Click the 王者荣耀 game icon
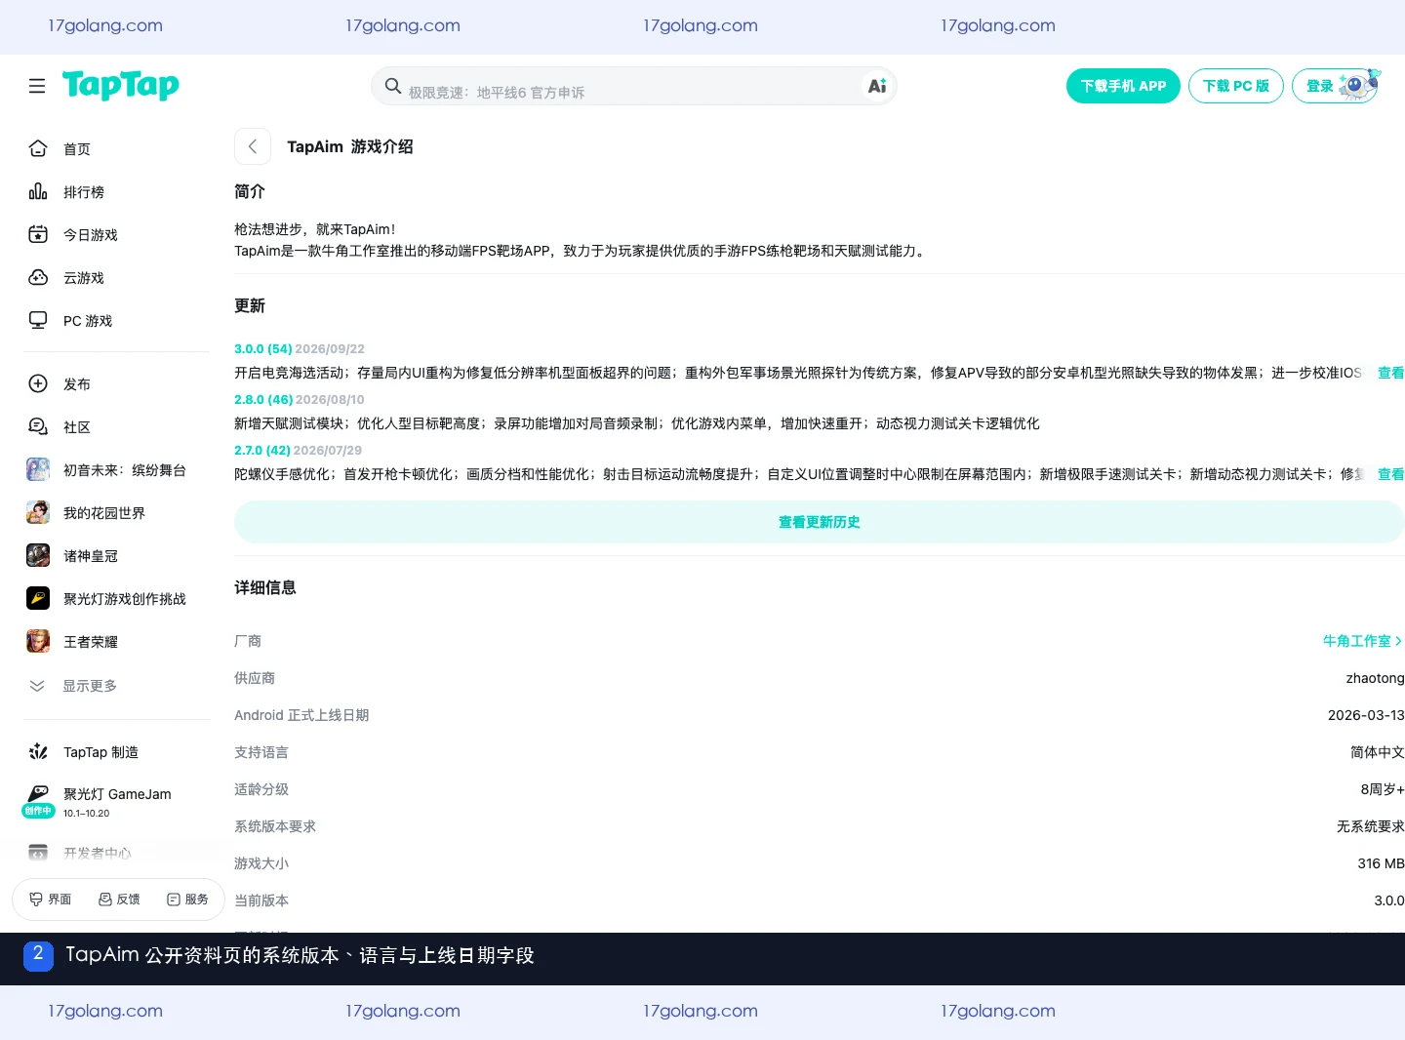 (38, 641)
